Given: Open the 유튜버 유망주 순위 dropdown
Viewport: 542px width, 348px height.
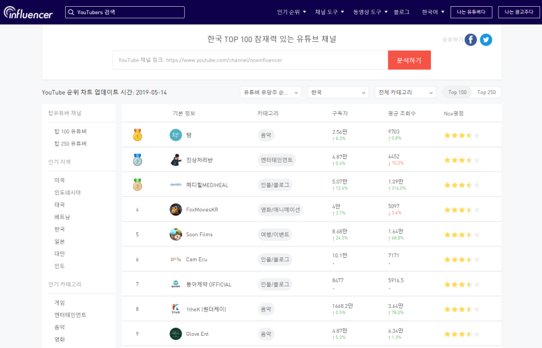Looking at the screenshot, I should click(270, 92).
